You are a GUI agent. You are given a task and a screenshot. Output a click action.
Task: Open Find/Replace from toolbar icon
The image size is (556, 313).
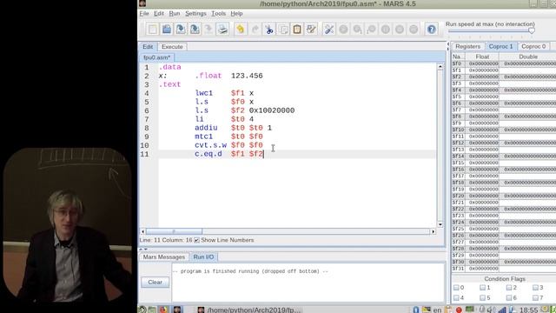click(x=311, y=29)
